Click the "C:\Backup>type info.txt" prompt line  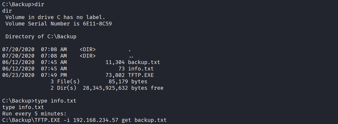click(39, 101)
